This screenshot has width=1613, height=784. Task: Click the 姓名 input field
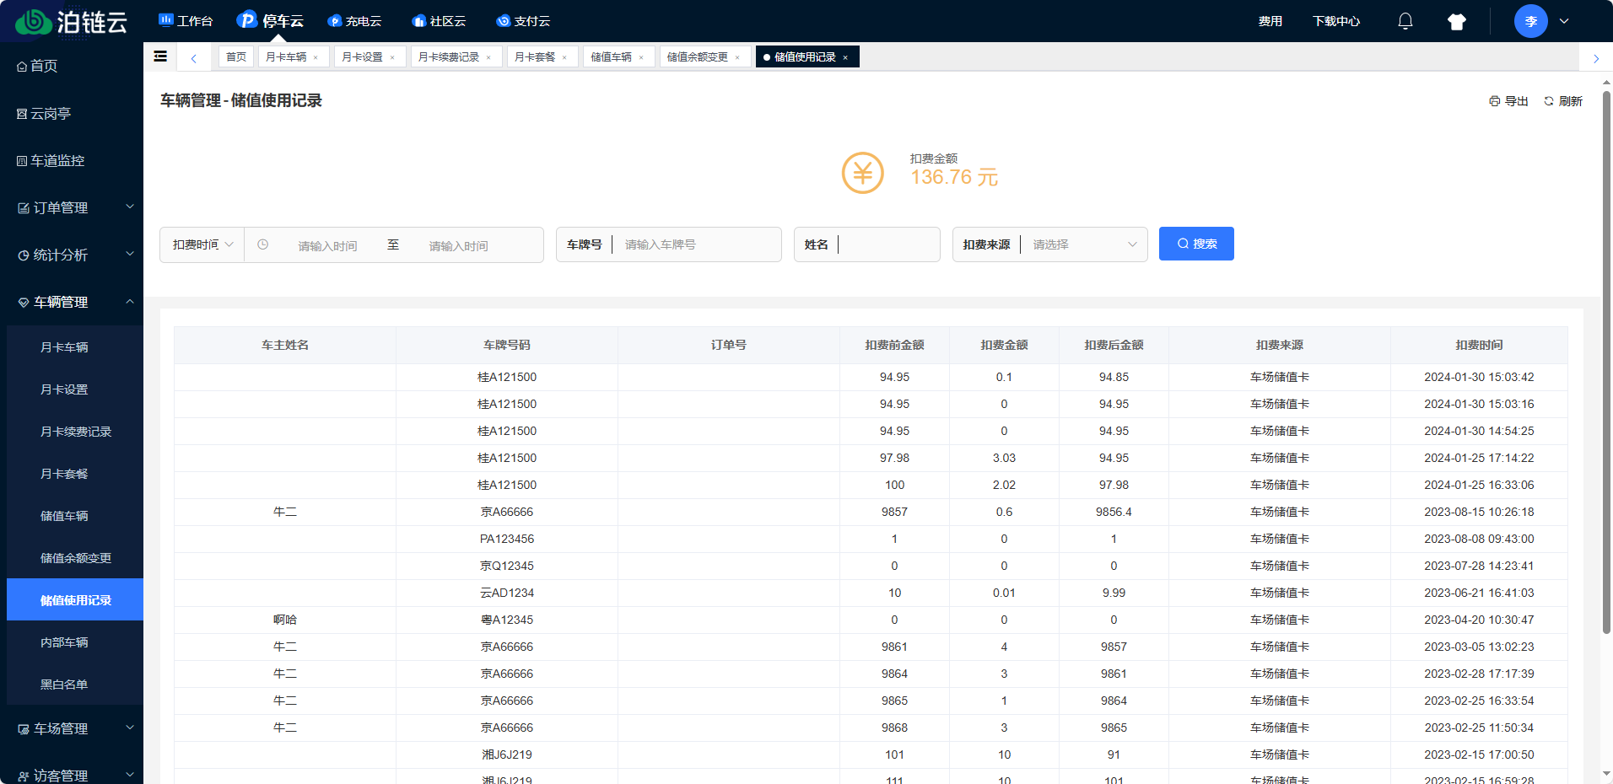coord(889,244)
